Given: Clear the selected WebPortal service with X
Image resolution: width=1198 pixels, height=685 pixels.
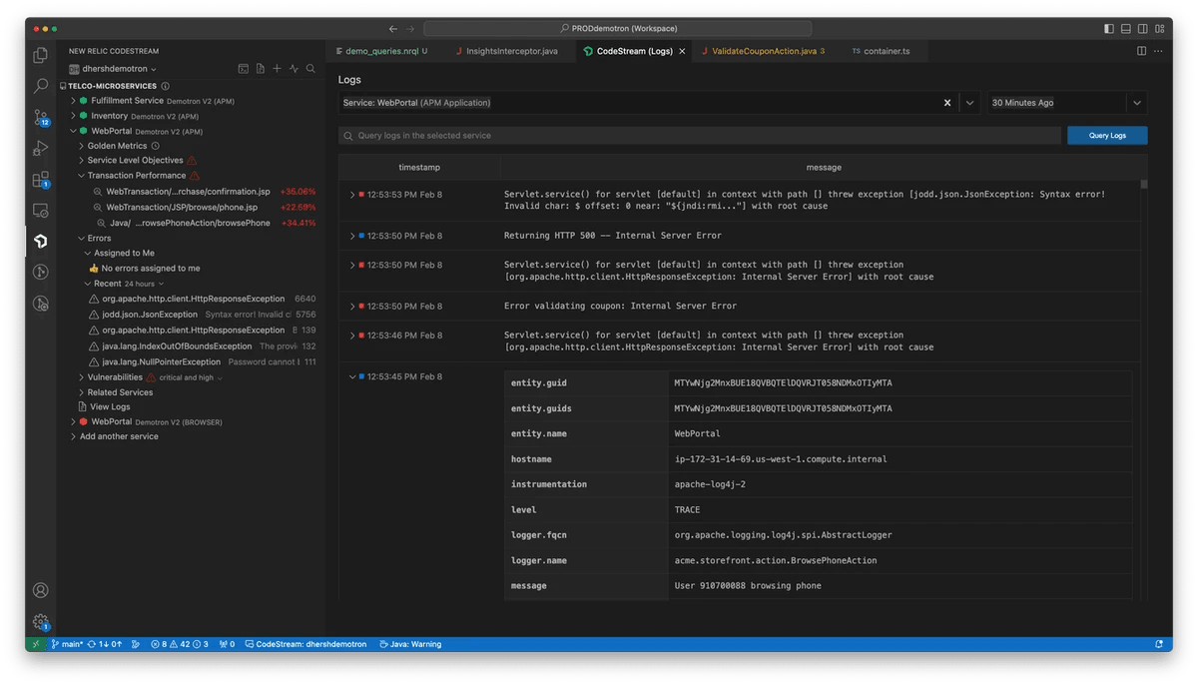Looking at the screenshot, I should pos(947,103).
